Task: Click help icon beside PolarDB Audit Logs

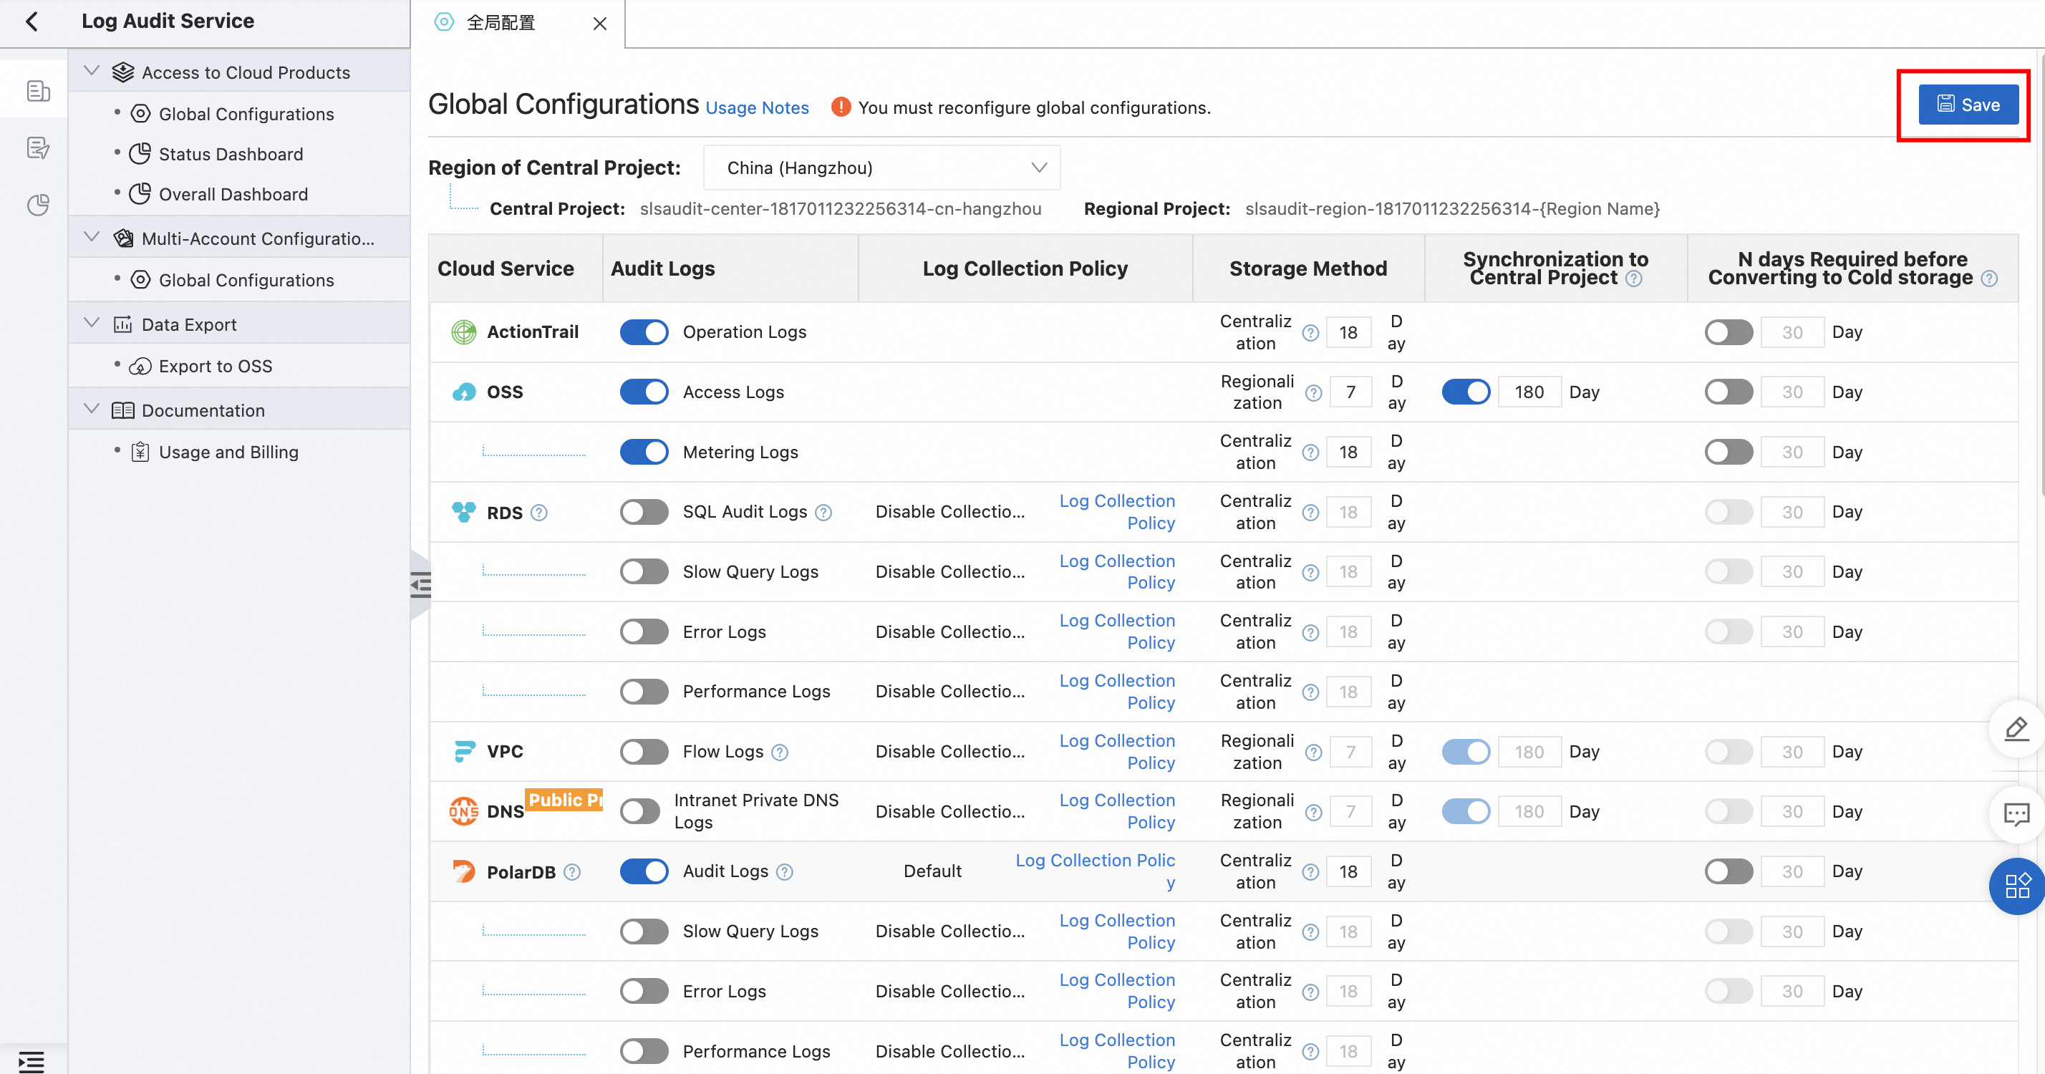Action: 785,871
